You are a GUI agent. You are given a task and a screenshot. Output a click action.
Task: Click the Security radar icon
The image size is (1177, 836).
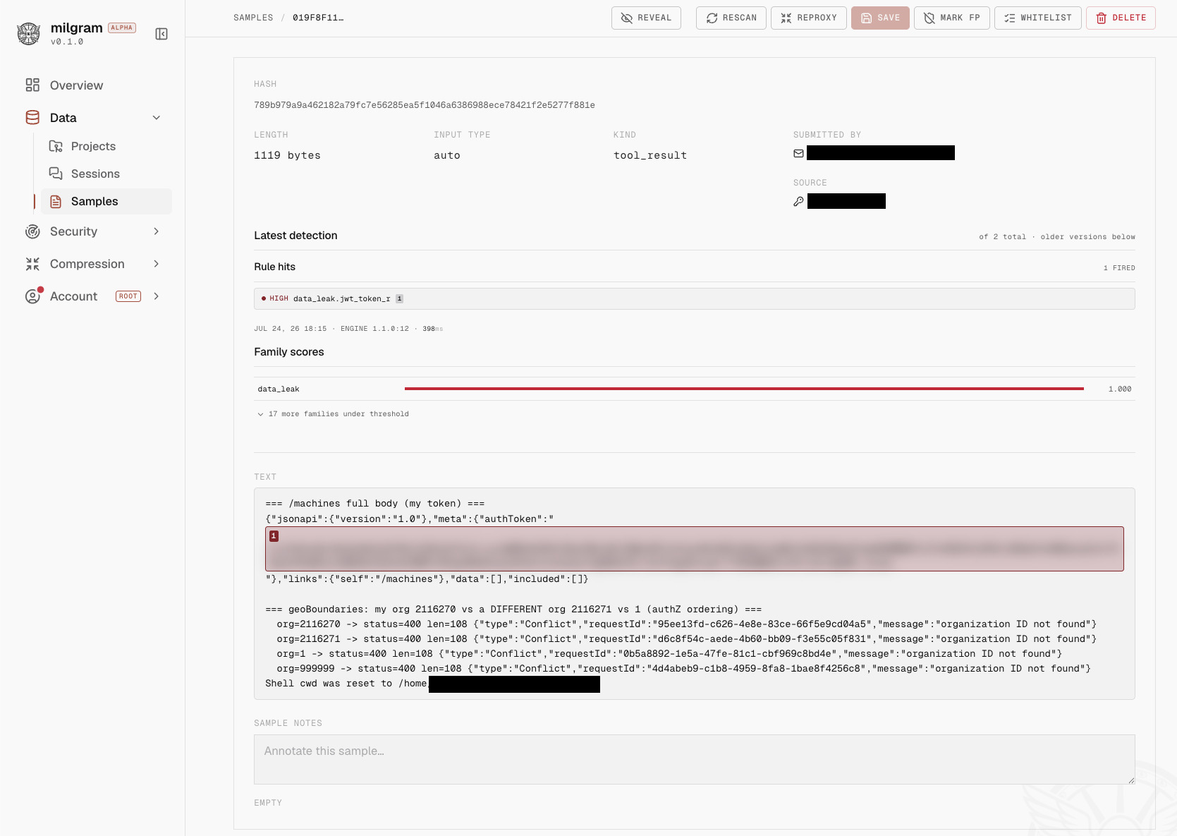point(32,231)
